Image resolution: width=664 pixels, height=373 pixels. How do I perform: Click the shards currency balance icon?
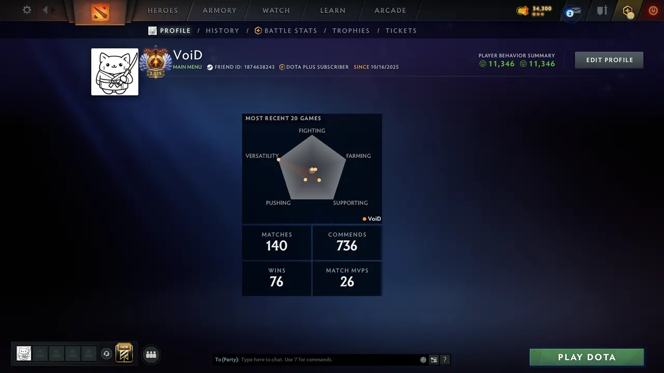pos(522,10)
